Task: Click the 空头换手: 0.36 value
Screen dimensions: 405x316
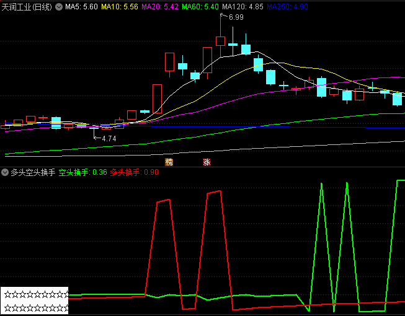Action: pyautogui.click(x=82, y=172)
